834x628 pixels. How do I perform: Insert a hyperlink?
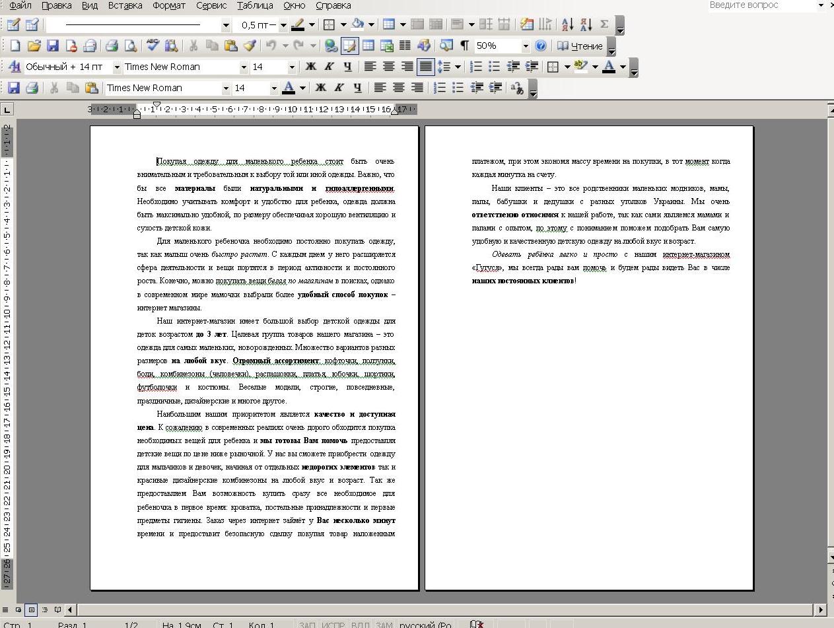[x=331, y=46]
